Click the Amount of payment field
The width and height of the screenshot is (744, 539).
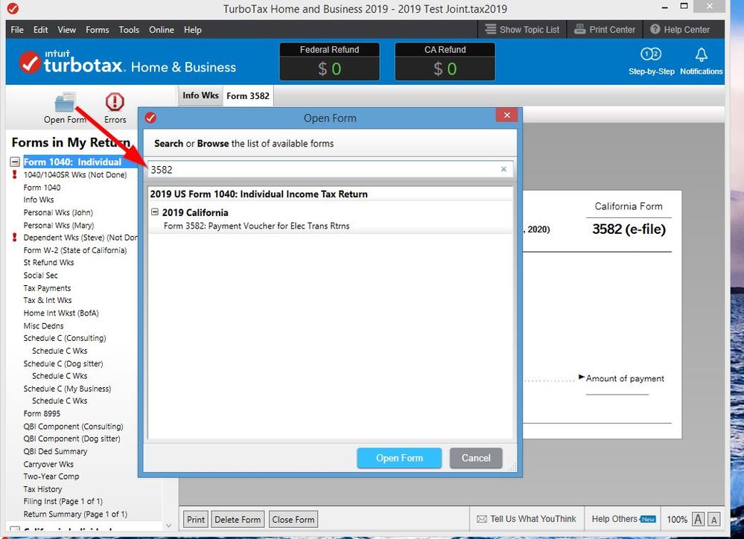[617, 389]
